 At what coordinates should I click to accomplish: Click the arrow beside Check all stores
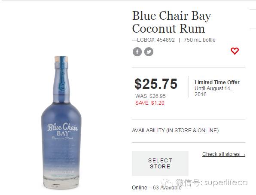point(244,155)
